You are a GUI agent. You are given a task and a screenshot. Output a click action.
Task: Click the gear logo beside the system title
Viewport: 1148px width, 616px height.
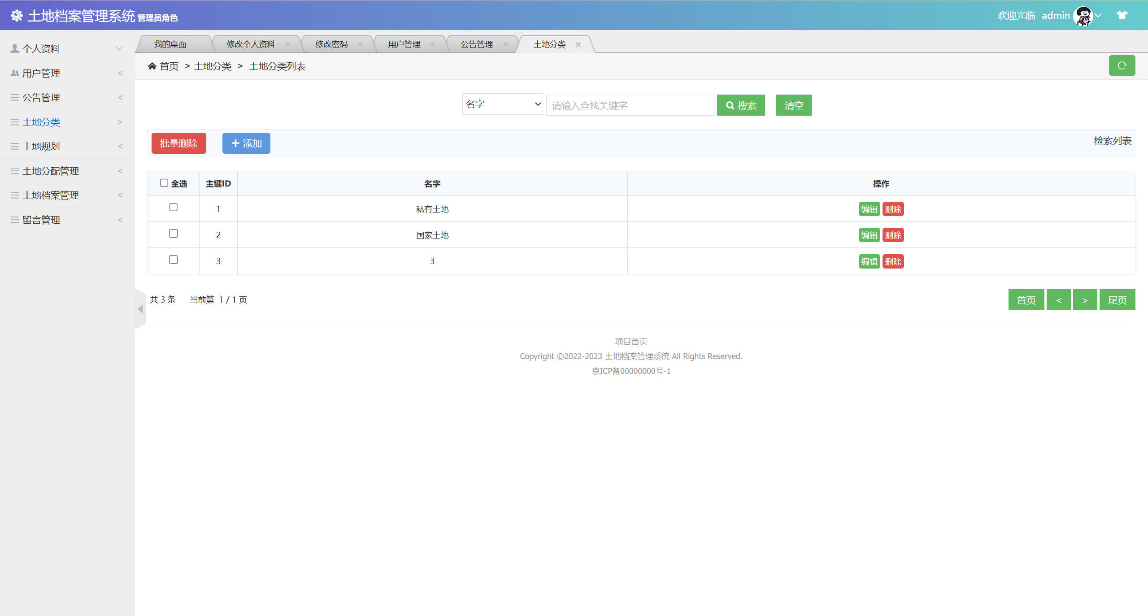pyautogui.click(x=17, y=16)
